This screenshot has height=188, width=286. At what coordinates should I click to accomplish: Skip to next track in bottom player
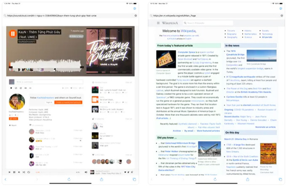pyautogui.click(x=19, y=172)
